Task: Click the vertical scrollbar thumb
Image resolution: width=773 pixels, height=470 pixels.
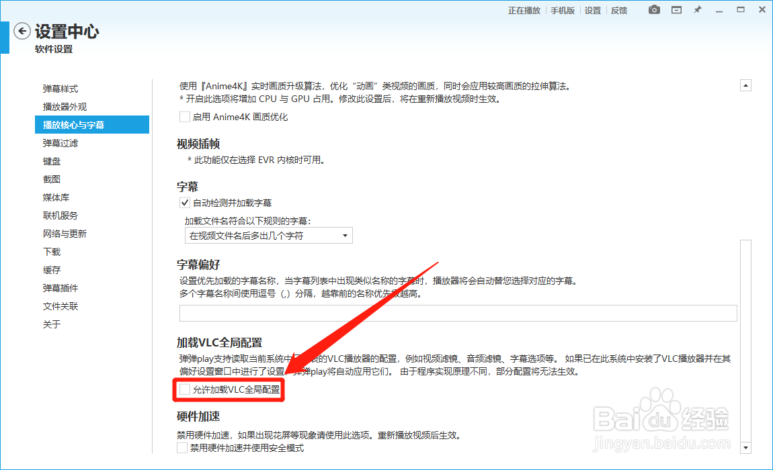Action: click(x=746, y=340)
